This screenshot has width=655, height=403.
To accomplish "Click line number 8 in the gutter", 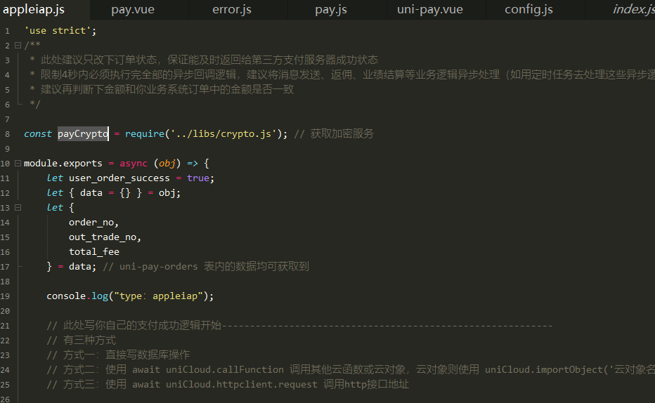I will [x=6, y=133].
